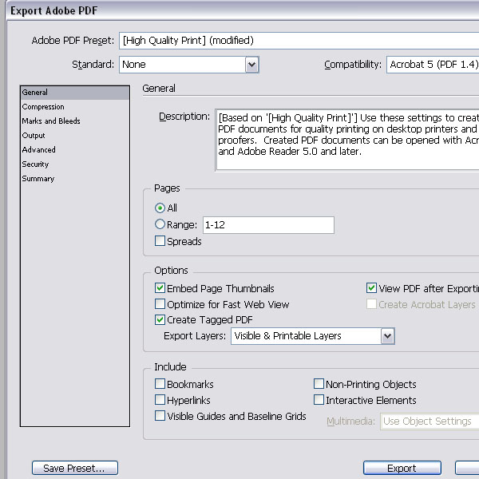
Task: Select the Range radio button
Action: point(160,224)
